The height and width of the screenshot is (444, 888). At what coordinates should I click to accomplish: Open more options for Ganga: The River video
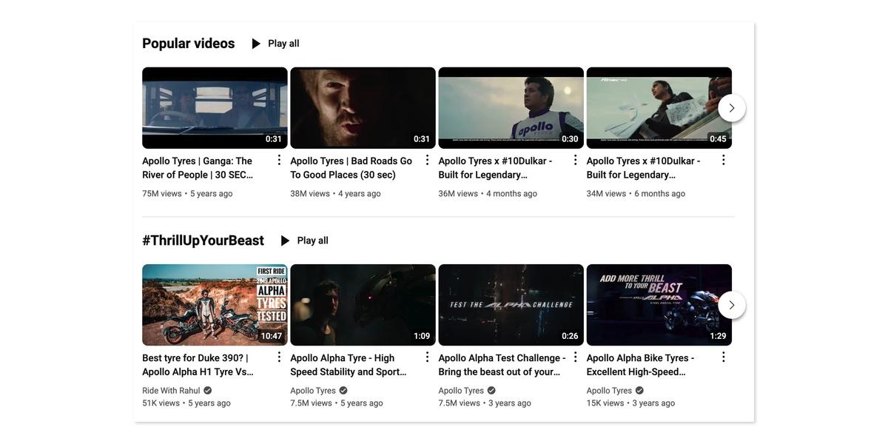point(279,160)
